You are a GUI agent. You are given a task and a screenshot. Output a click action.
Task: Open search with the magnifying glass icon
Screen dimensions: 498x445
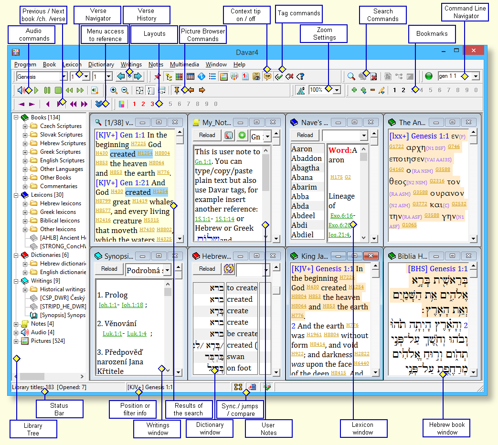(351, 76)
